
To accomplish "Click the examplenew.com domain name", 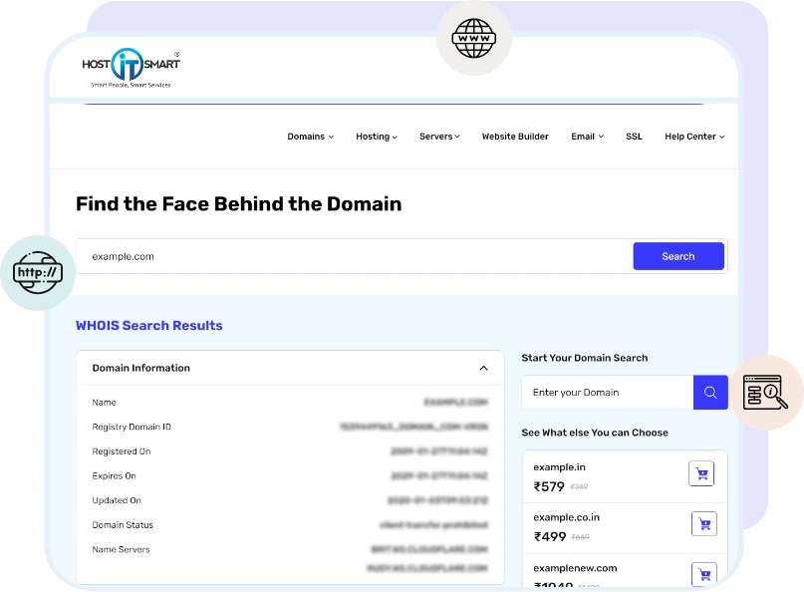I will tap(575, 568).
